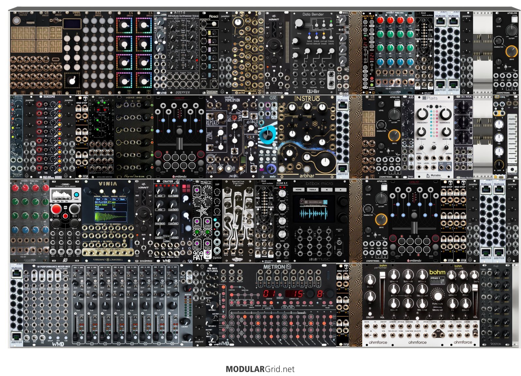Click the Metron PAGE display showing 8
This screenshot has height=376, width=521.
(320, 293)
